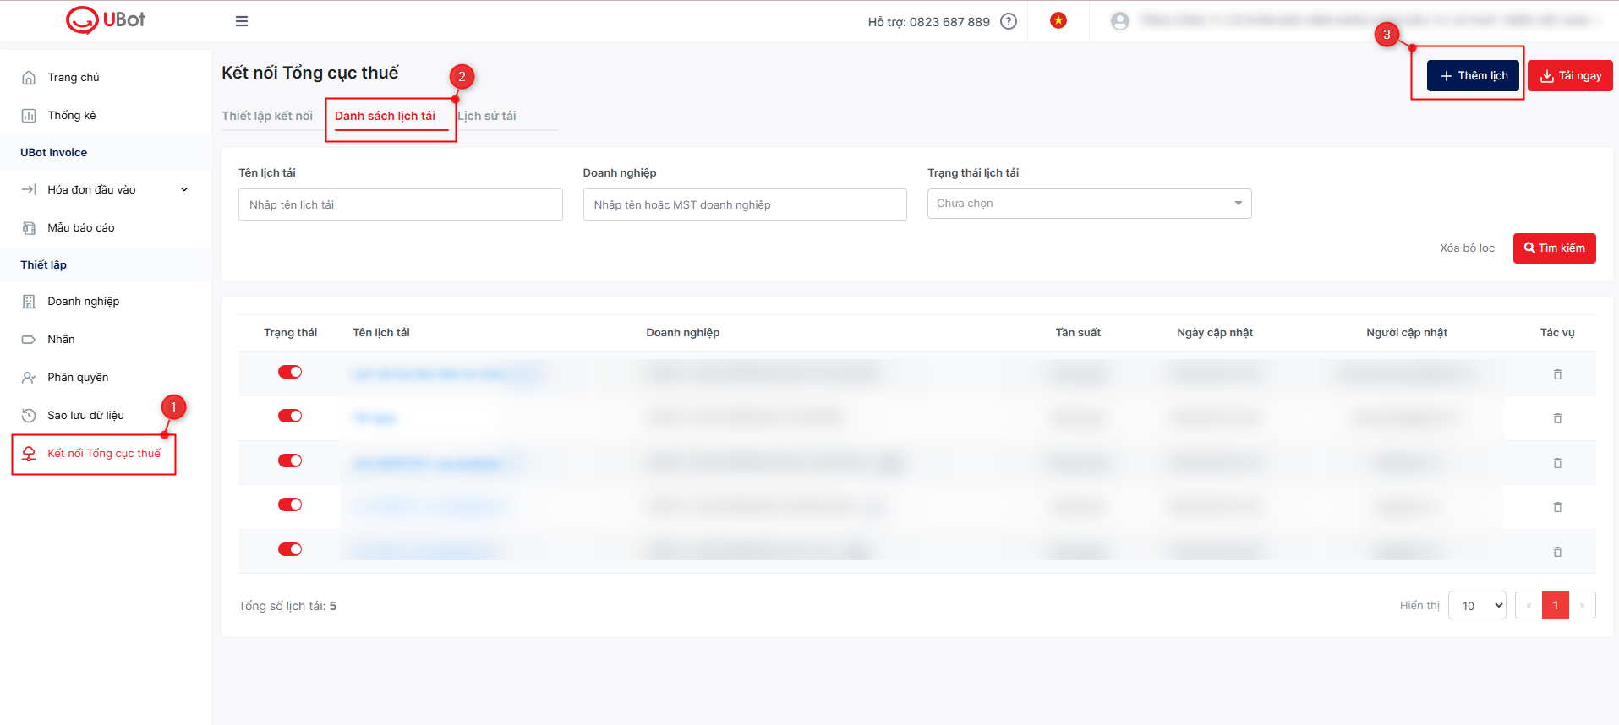The height and width of the screenshot is (725, 1619).
Task: Open the user avatar icon
Action: (x=1120, y=21)
